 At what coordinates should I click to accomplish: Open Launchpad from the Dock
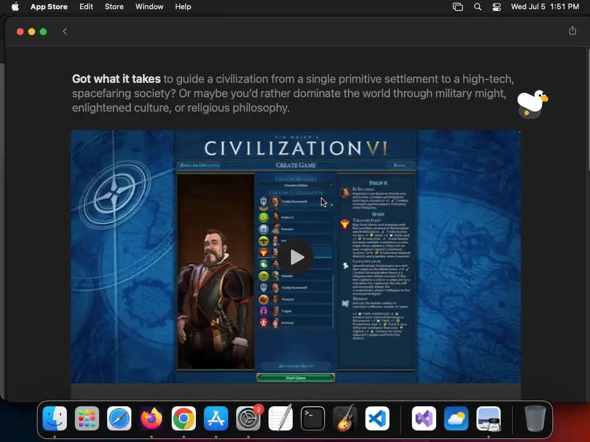click(x=87, y=418)
